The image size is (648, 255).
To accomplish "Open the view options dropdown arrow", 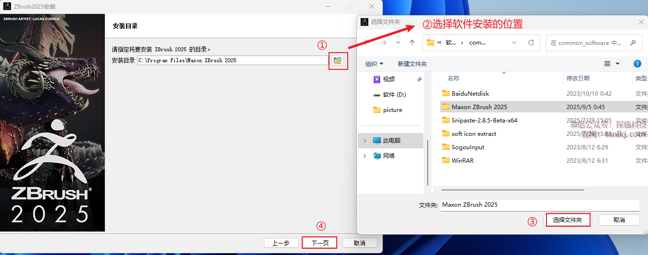I will [617, 64].
